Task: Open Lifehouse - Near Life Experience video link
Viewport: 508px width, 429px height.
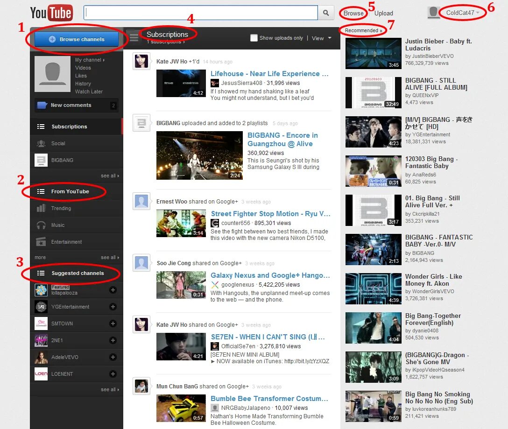Action: click(x=269, y=74)
